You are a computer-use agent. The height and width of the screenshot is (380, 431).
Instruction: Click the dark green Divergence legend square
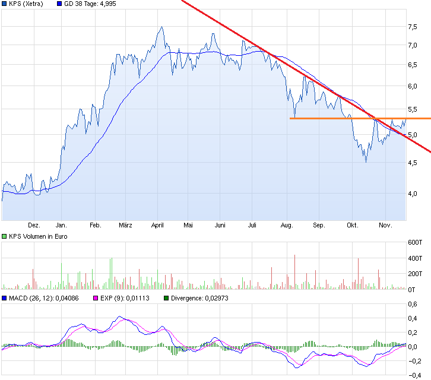point(166,299)
